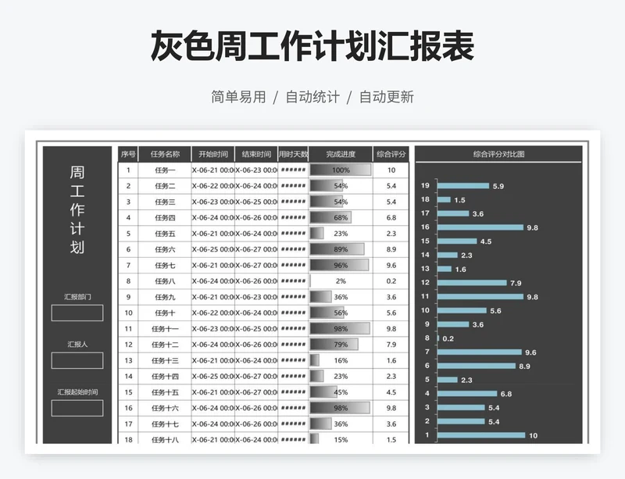Select the 任务名称 column header

tap(165, 155)
